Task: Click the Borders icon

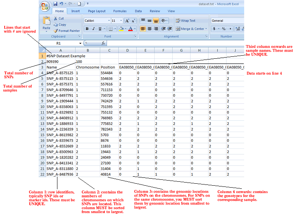Action: [111, 29]
